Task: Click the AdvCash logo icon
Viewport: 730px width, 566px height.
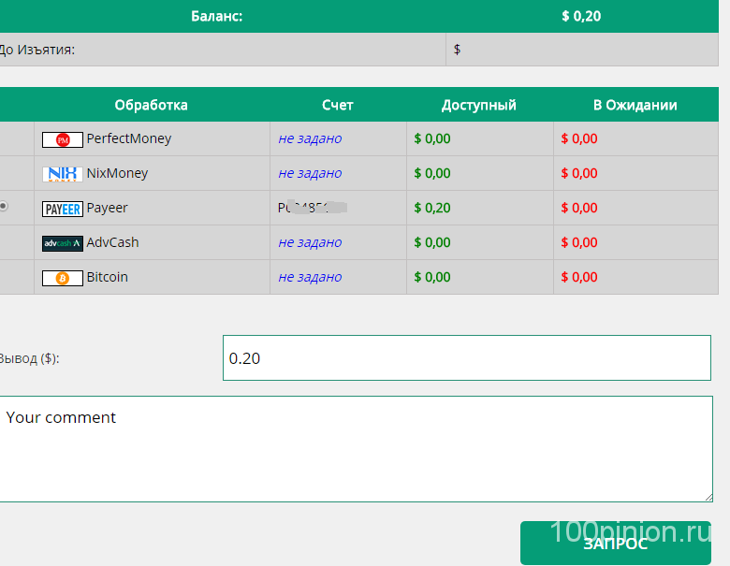Action: coord(63,243)
